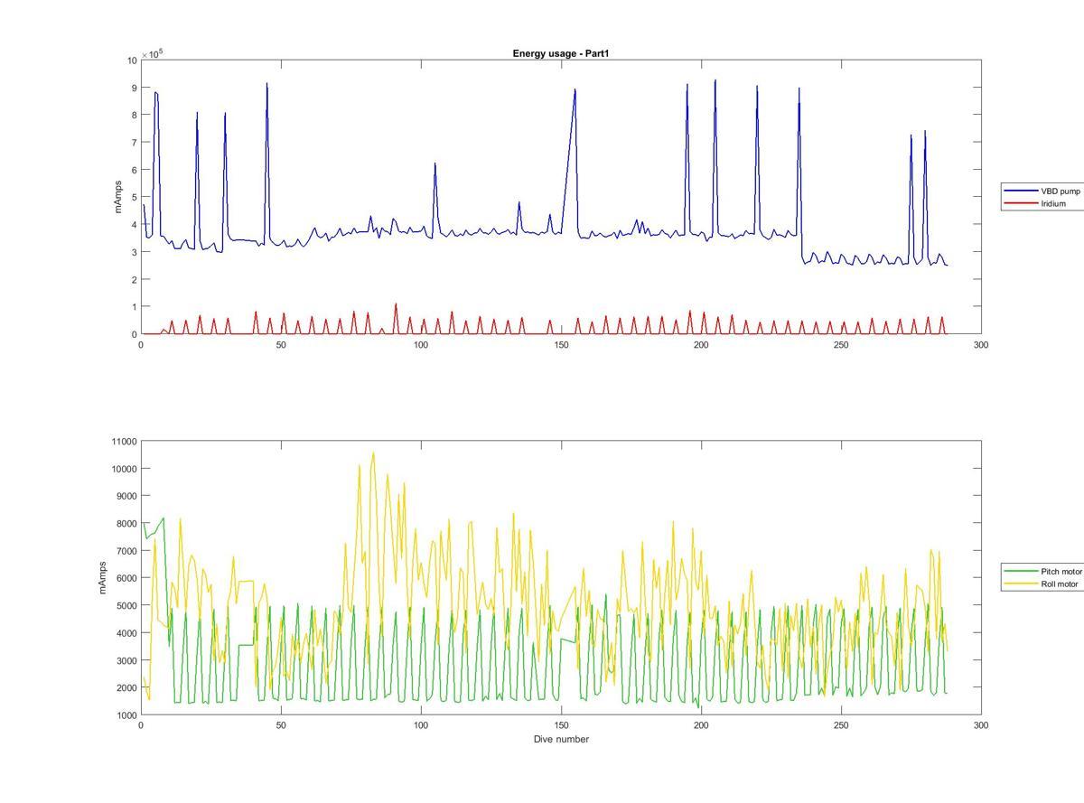Click the 6 tick label on upper y-axis

(x=134, y=170)
